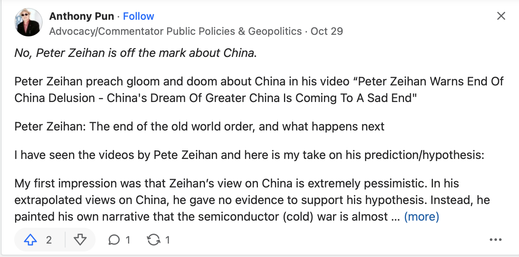Image resolution: width=519 pixels, height=257 pixels.
Task: Close the answer with the X
Action: 501,16
